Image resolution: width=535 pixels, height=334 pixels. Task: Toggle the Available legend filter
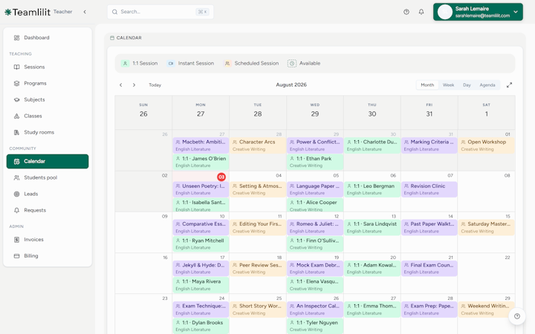pyautogui.click(x=304, y=63)
